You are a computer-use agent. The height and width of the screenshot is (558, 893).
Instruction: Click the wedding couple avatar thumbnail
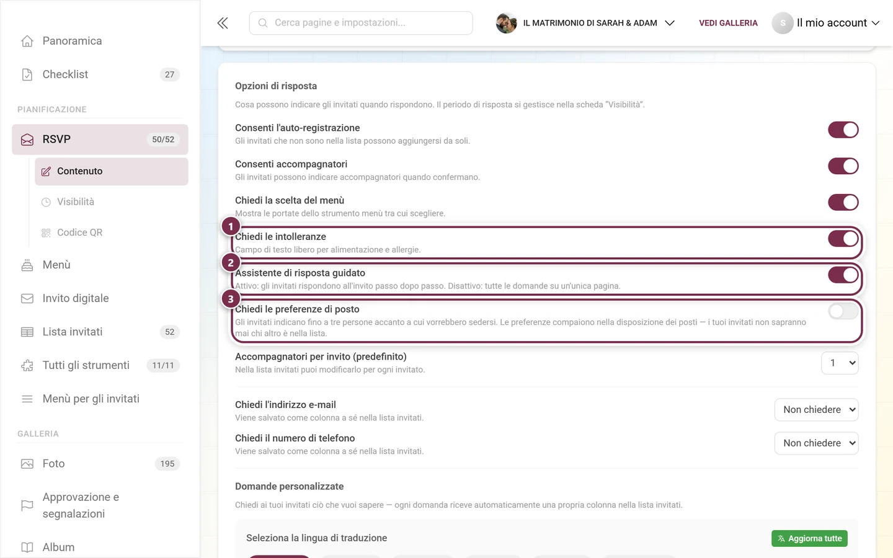point(507,23)
